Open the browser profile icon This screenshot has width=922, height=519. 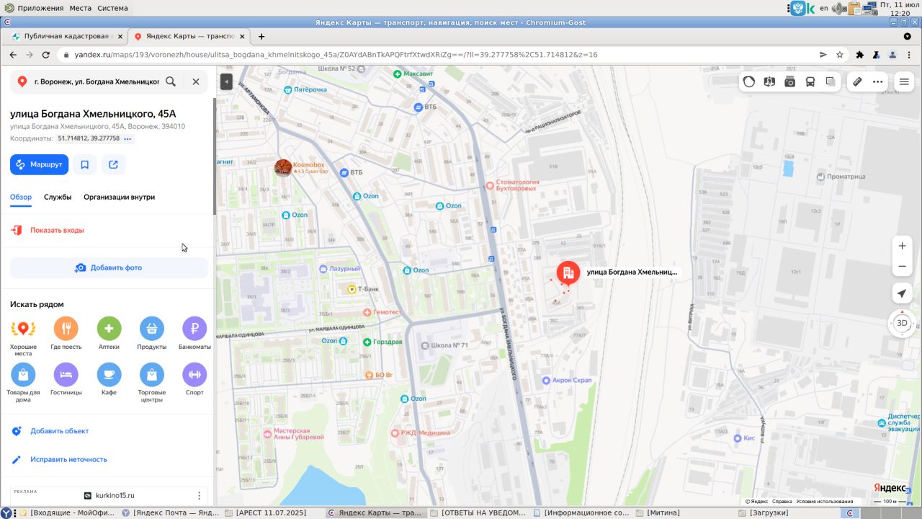892,54
